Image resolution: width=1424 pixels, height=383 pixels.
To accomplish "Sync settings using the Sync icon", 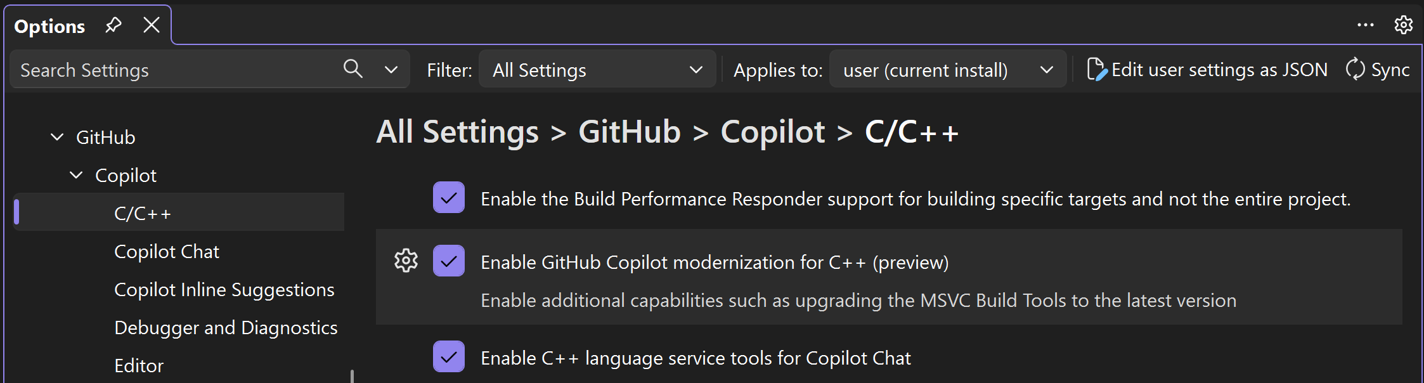I will click(x=1355, y=69).
